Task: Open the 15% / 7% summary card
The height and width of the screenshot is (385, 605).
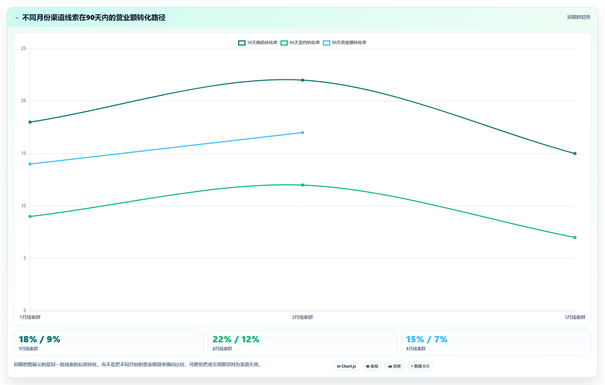Action: click(496, 343)
